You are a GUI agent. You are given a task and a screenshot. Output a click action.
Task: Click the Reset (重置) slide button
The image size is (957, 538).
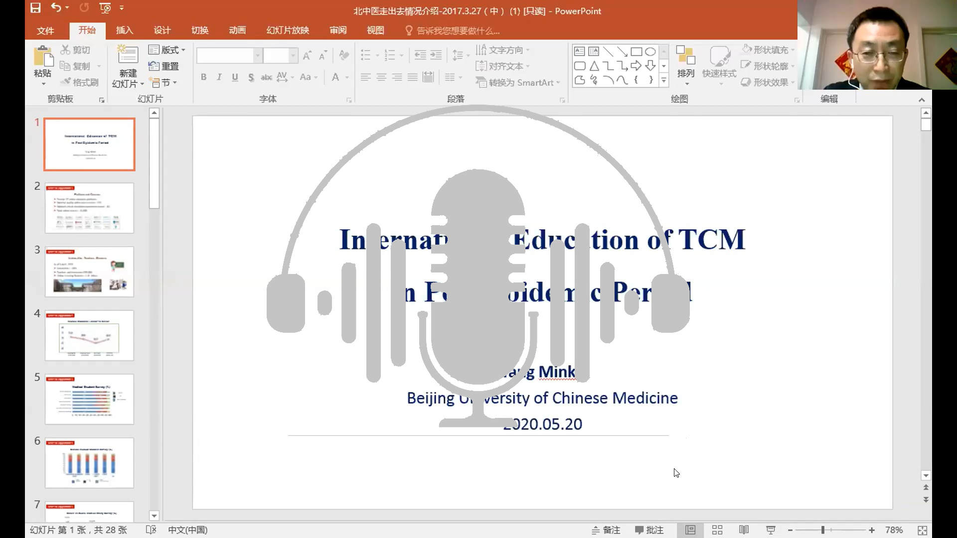pyautogui.click(x=164, y=66)
